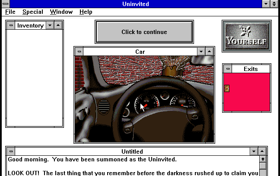Viewport: 280px width, 176px height.
Task: Maximize the Car window with up arrow
Action: [x=210, y=52]
